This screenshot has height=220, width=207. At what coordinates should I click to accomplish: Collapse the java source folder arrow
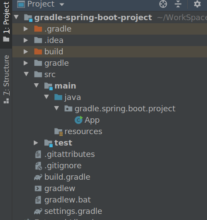[x=46, y=97]
